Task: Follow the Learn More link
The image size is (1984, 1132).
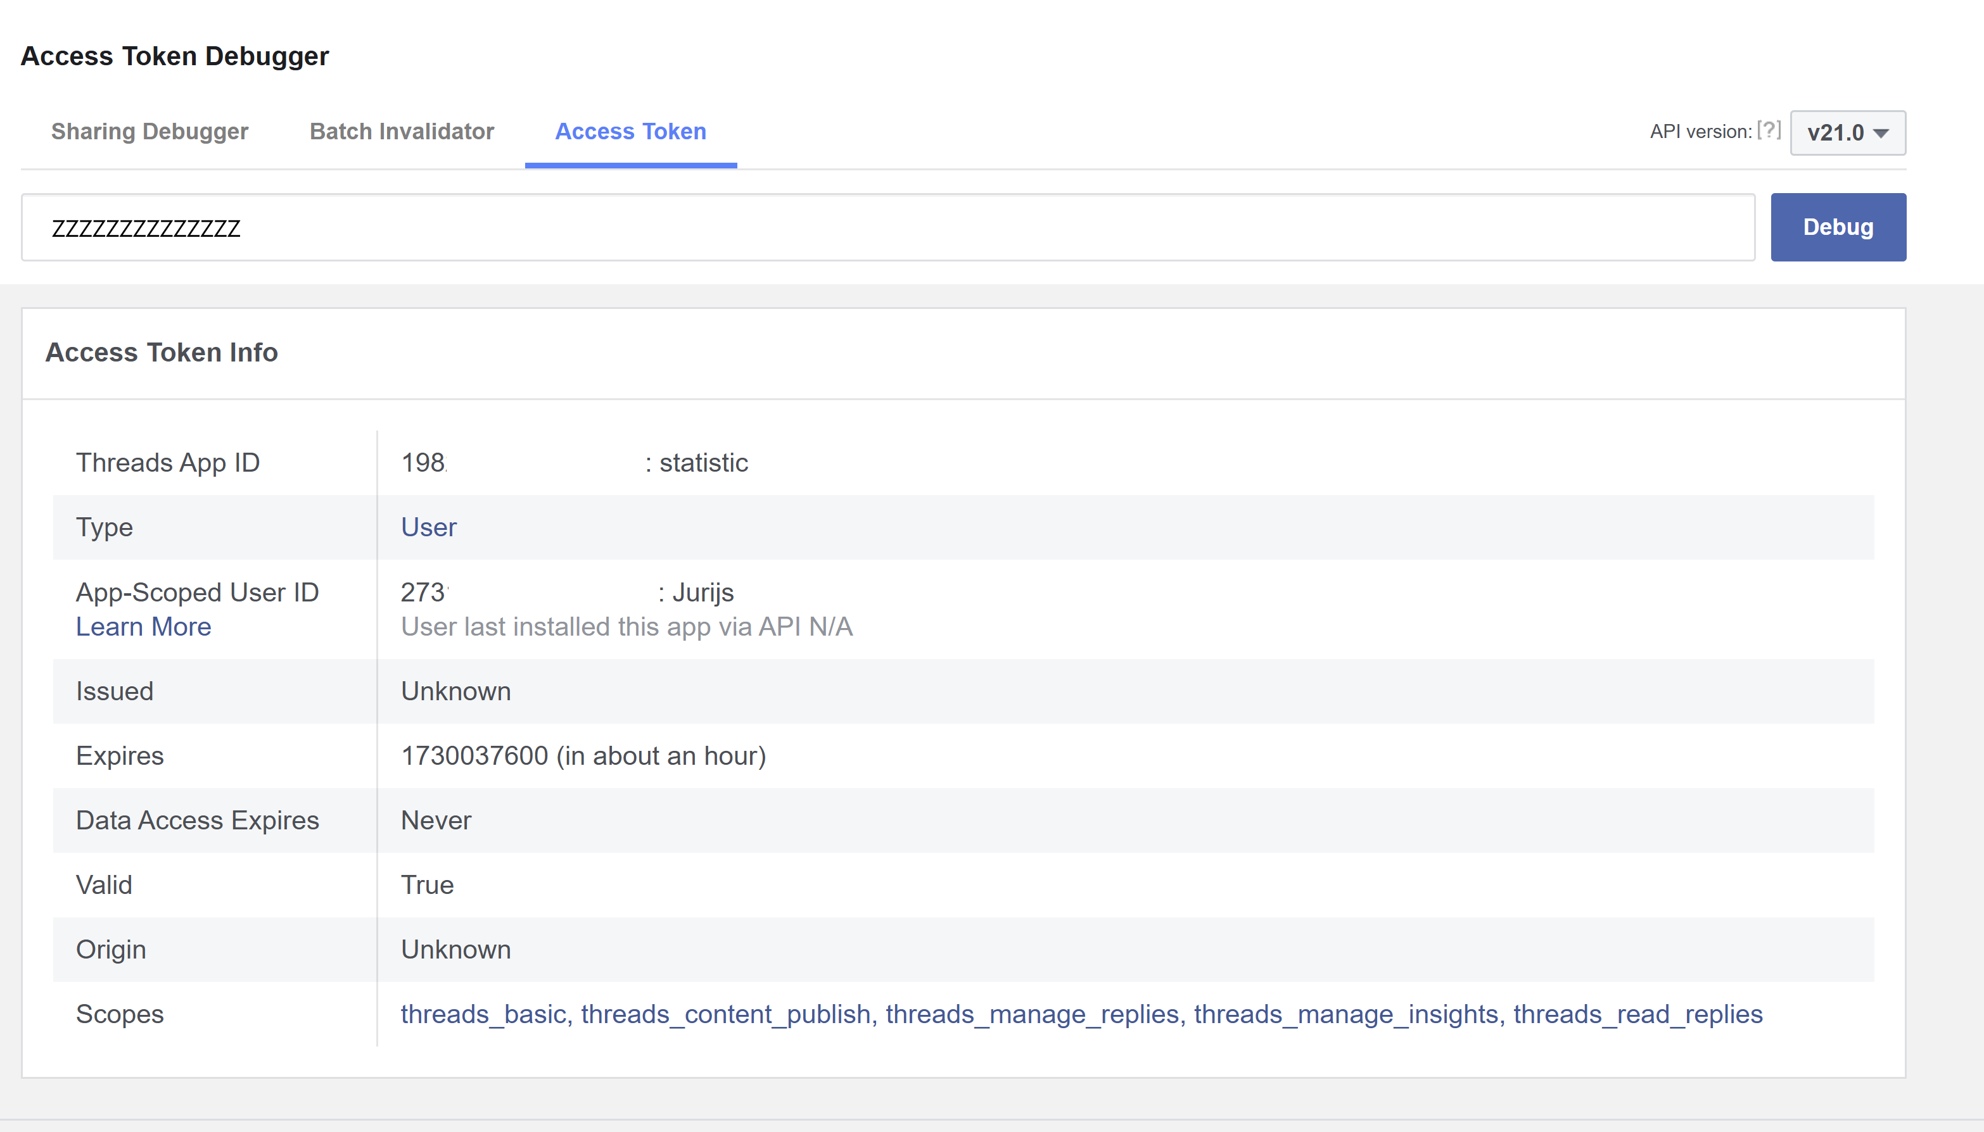Action: click(143, 627)
